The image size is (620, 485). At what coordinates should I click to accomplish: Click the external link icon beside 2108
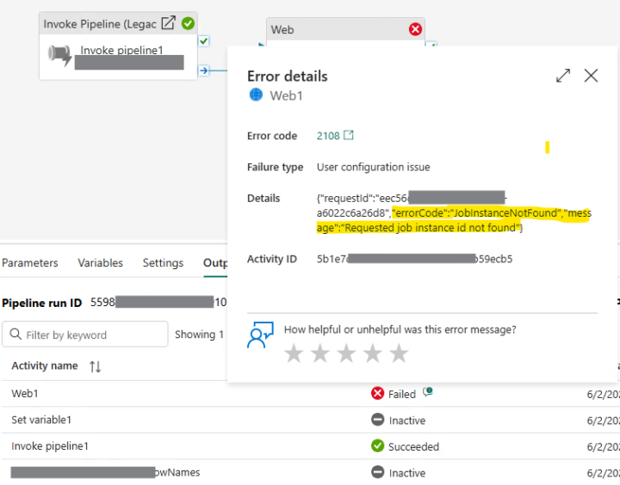349,135
